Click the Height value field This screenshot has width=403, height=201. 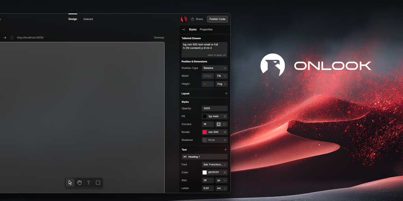(x=208, y=84)
